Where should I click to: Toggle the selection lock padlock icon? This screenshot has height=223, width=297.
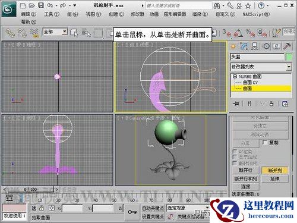coord(42,208)
